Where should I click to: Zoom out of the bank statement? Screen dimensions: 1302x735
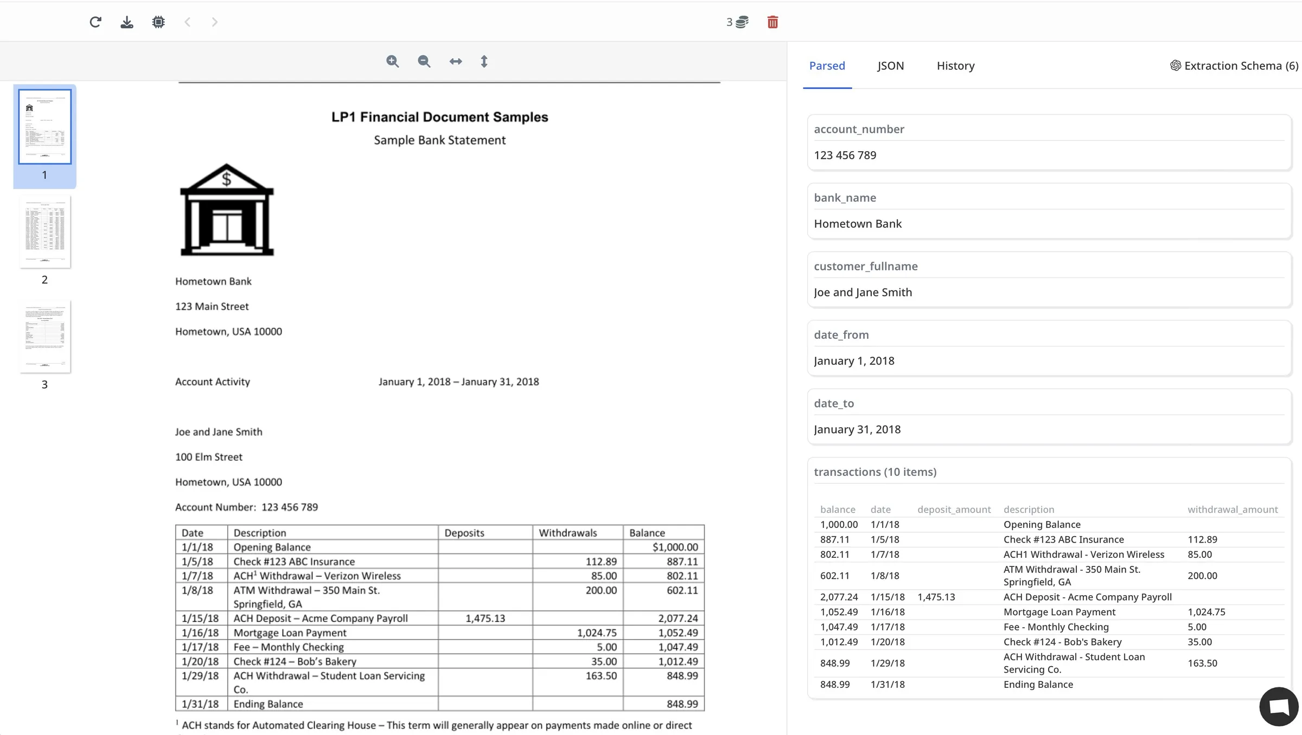(x=424, y=61)
